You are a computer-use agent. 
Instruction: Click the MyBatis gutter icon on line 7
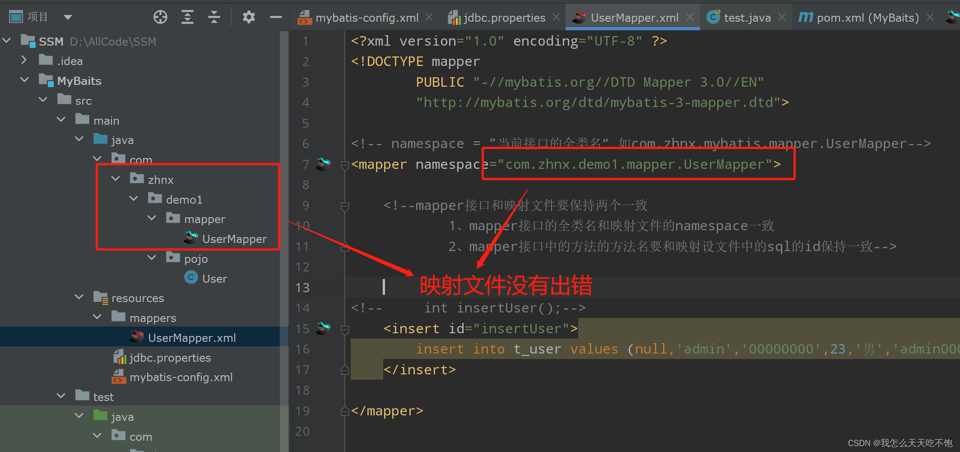click(x=323, y=164)
